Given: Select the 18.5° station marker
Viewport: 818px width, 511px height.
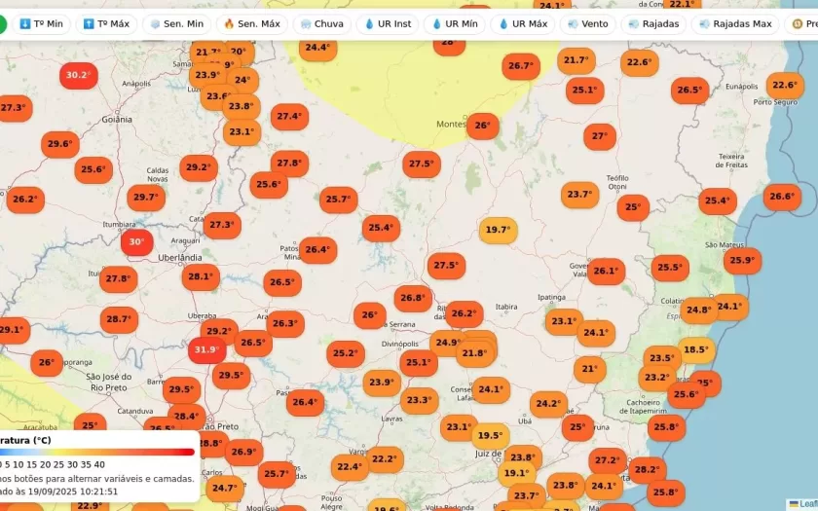Looking at the screenshot, I should (695, 349).
